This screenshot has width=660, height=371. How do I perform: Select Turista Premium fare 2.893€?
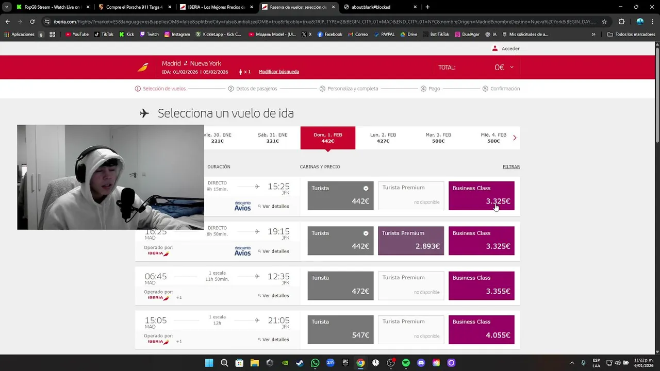click(x=411, y=241)
